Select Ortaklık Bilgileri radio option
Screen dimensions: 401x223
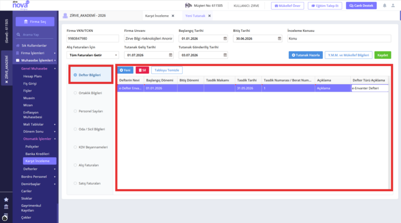[x=75, y=93]
